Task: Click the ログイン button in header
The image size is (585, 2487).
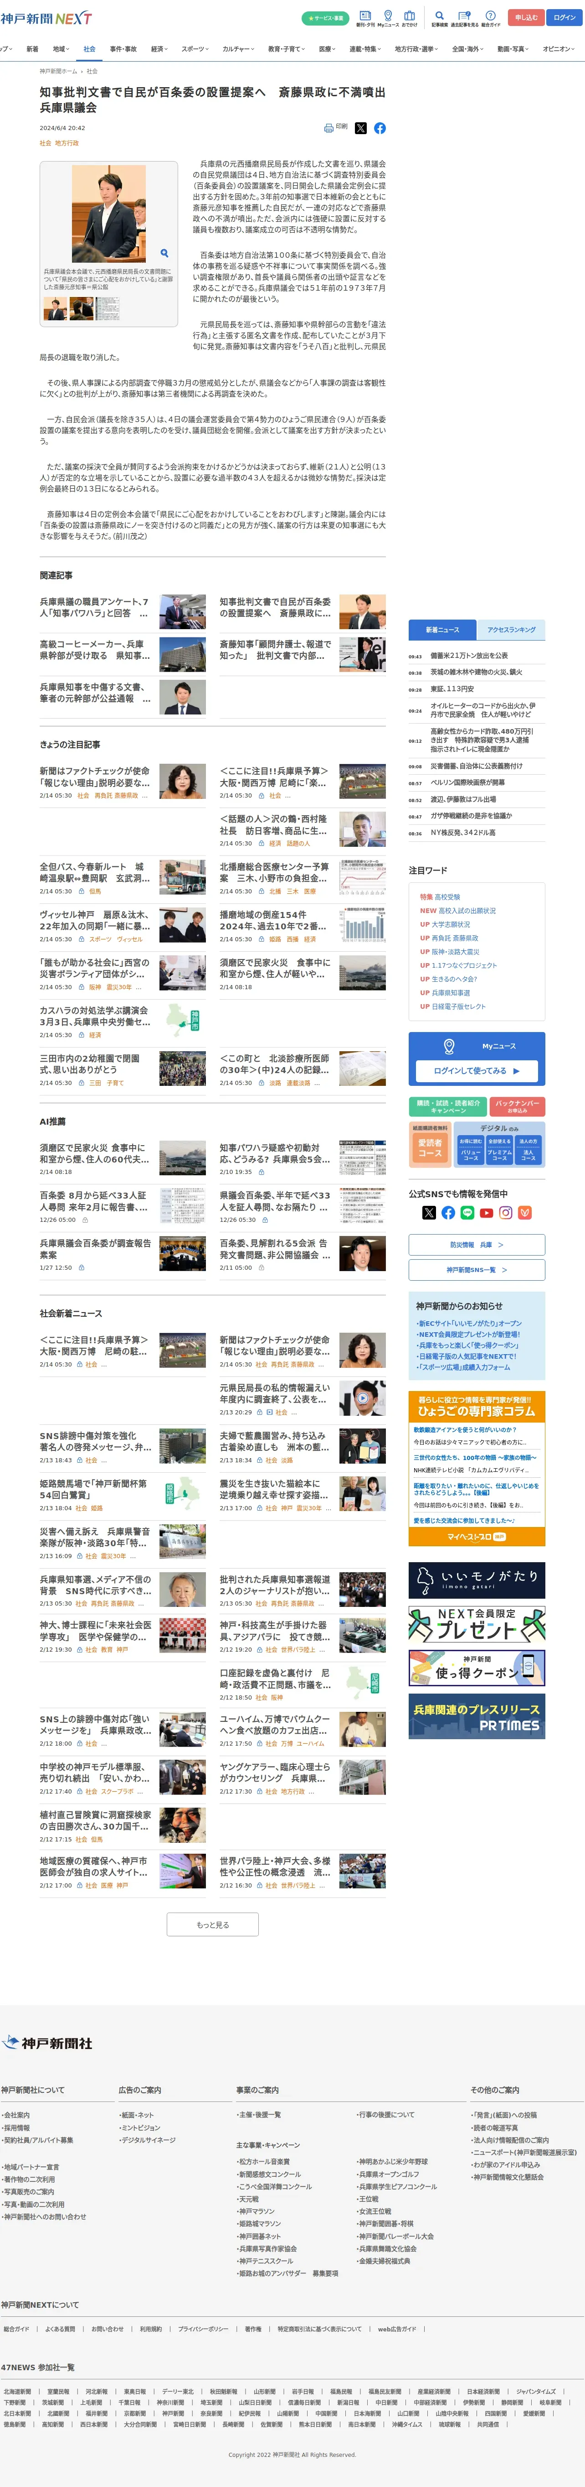Action: pos(565,17)
